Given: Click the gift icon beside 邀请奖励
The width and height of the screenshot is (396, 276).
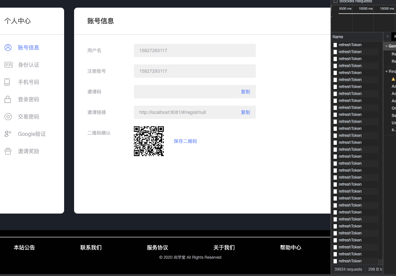Looking at the screenshot, I should point(8,151).
